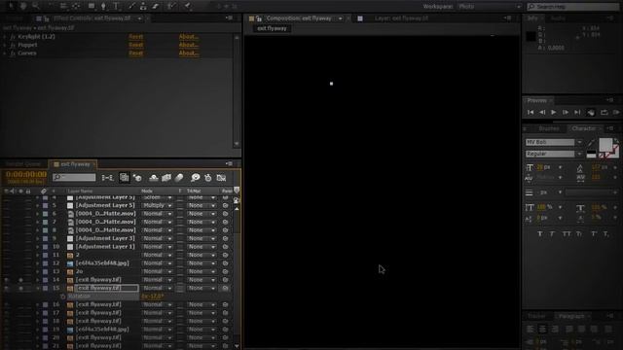Expand layer 9 Adjustment Layer 3 twirl

pos(38,238)
